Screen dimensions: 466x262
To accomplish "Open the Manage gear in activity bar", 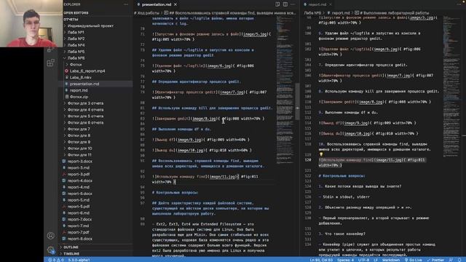I will 50,250.
